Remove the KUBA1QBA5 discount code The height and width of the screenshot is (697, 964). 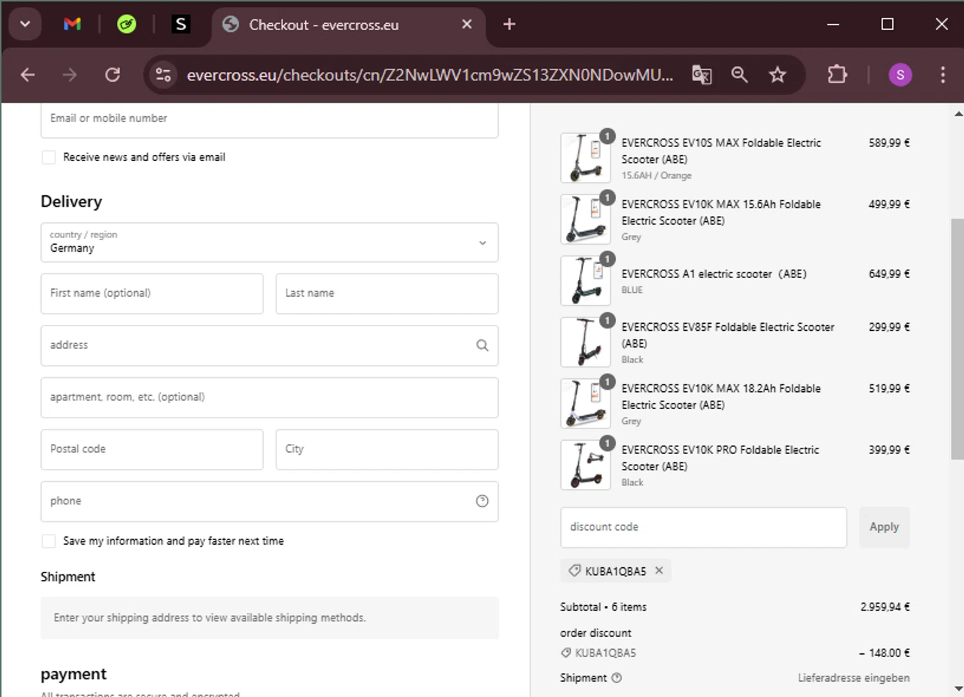(659, 570)
